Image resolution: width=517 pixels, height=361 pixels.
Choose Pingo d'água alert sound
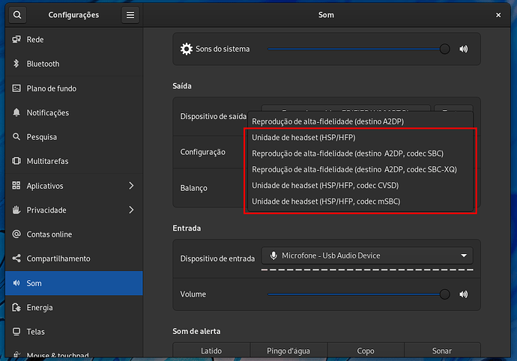click(x=288, y=351)
